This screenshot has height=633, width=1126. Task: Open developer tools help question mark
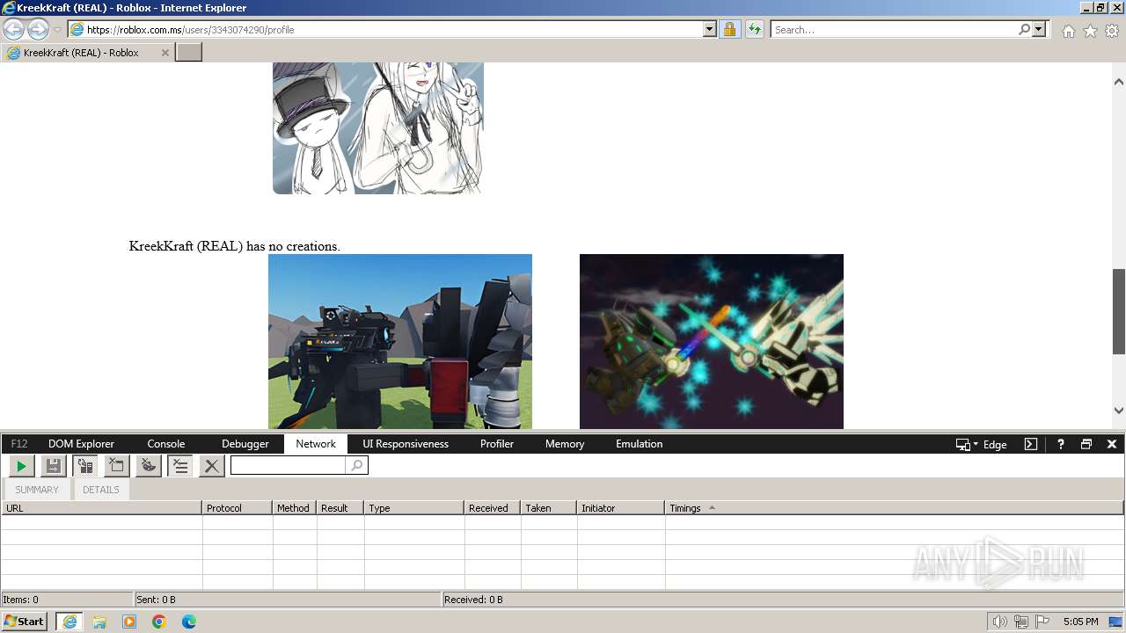[x=1061, y=444]
